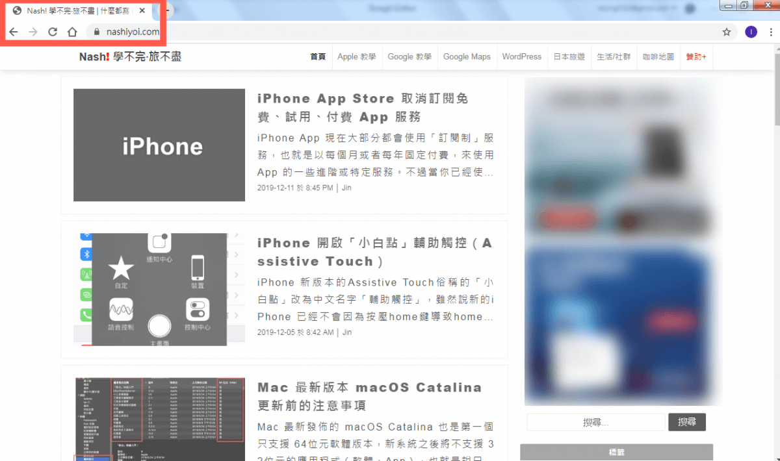Open the Google Maps menu item
Image resolution: width=780 pixels, height=461 pixels.
click(x=467, y=56)
